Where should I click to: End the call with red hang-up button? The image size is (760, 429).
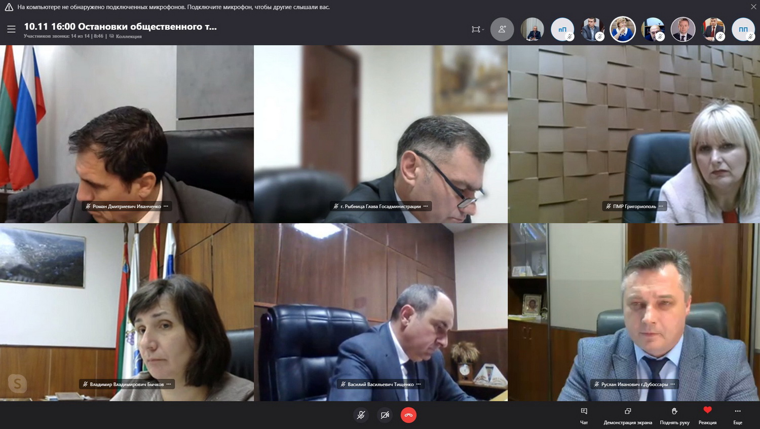pos(408,415)
